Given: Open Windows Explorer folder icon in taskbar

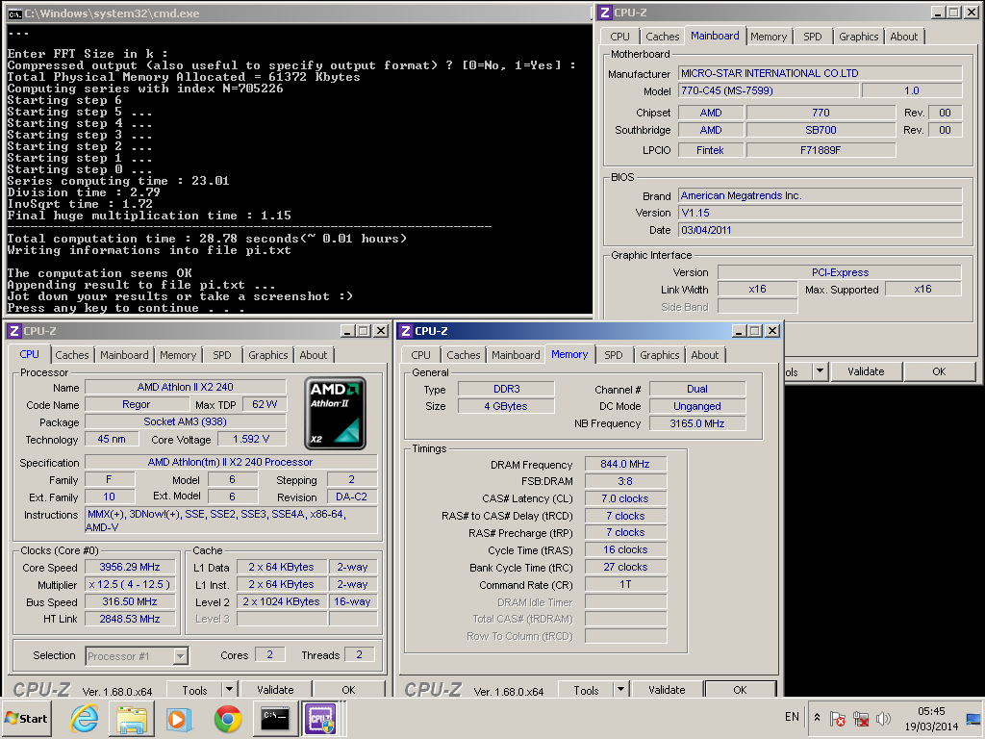Looking at the screenshot, I should 132,718.
